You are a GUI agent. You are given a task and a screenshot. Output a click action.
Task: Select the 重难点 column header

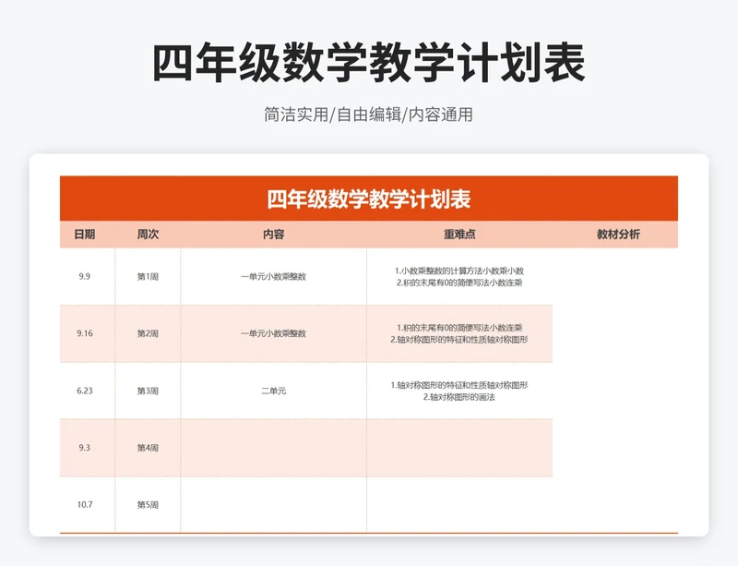coord(459,235)
